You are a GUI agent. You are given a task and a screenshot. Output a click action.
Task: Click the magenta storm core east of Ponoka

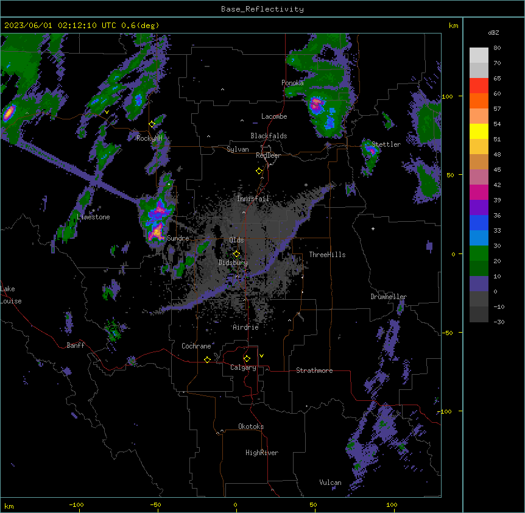[316, 104]
